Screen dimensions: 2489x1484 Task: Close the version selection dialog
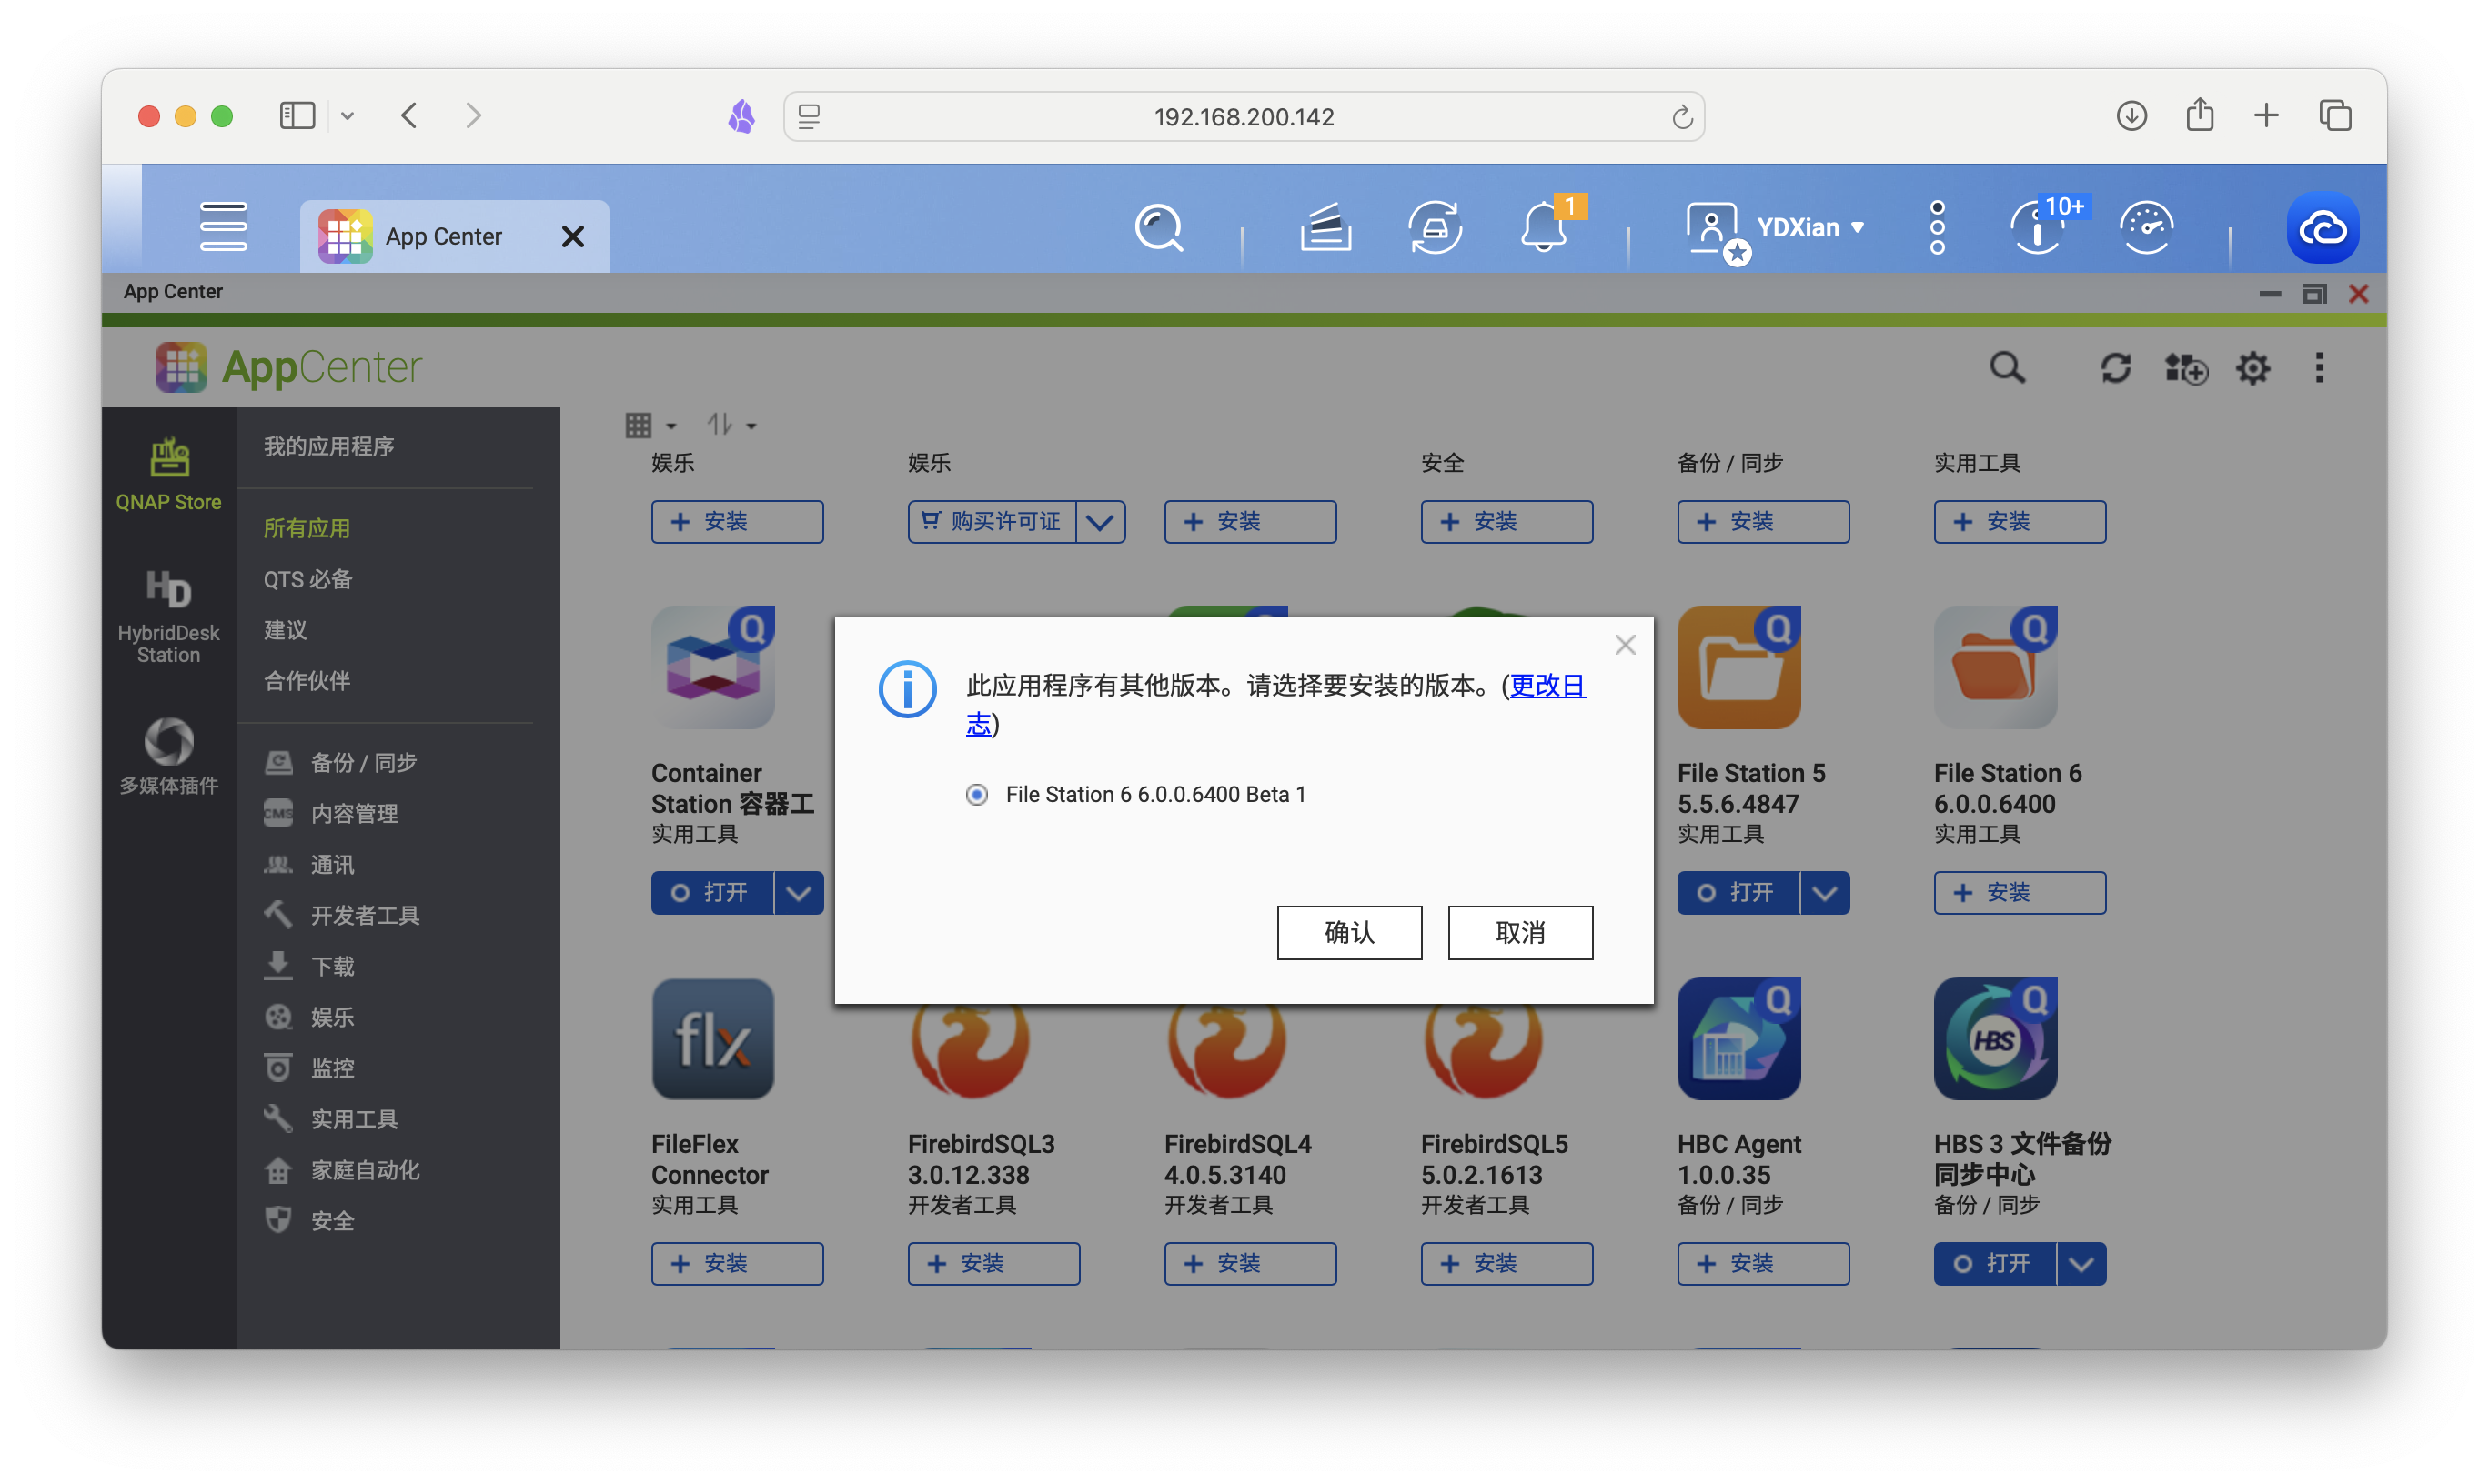1625,645
